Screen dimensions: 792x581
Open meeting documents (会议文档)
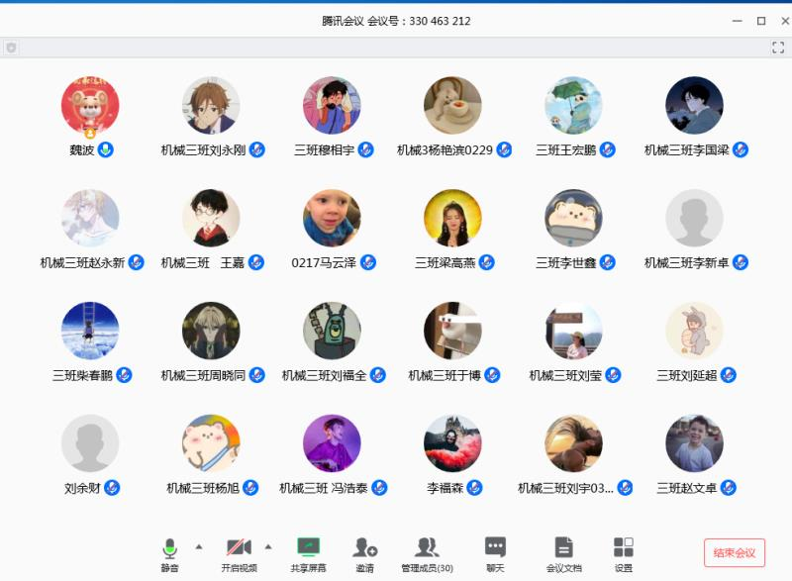pyautogui.click(x=563, y=547)
